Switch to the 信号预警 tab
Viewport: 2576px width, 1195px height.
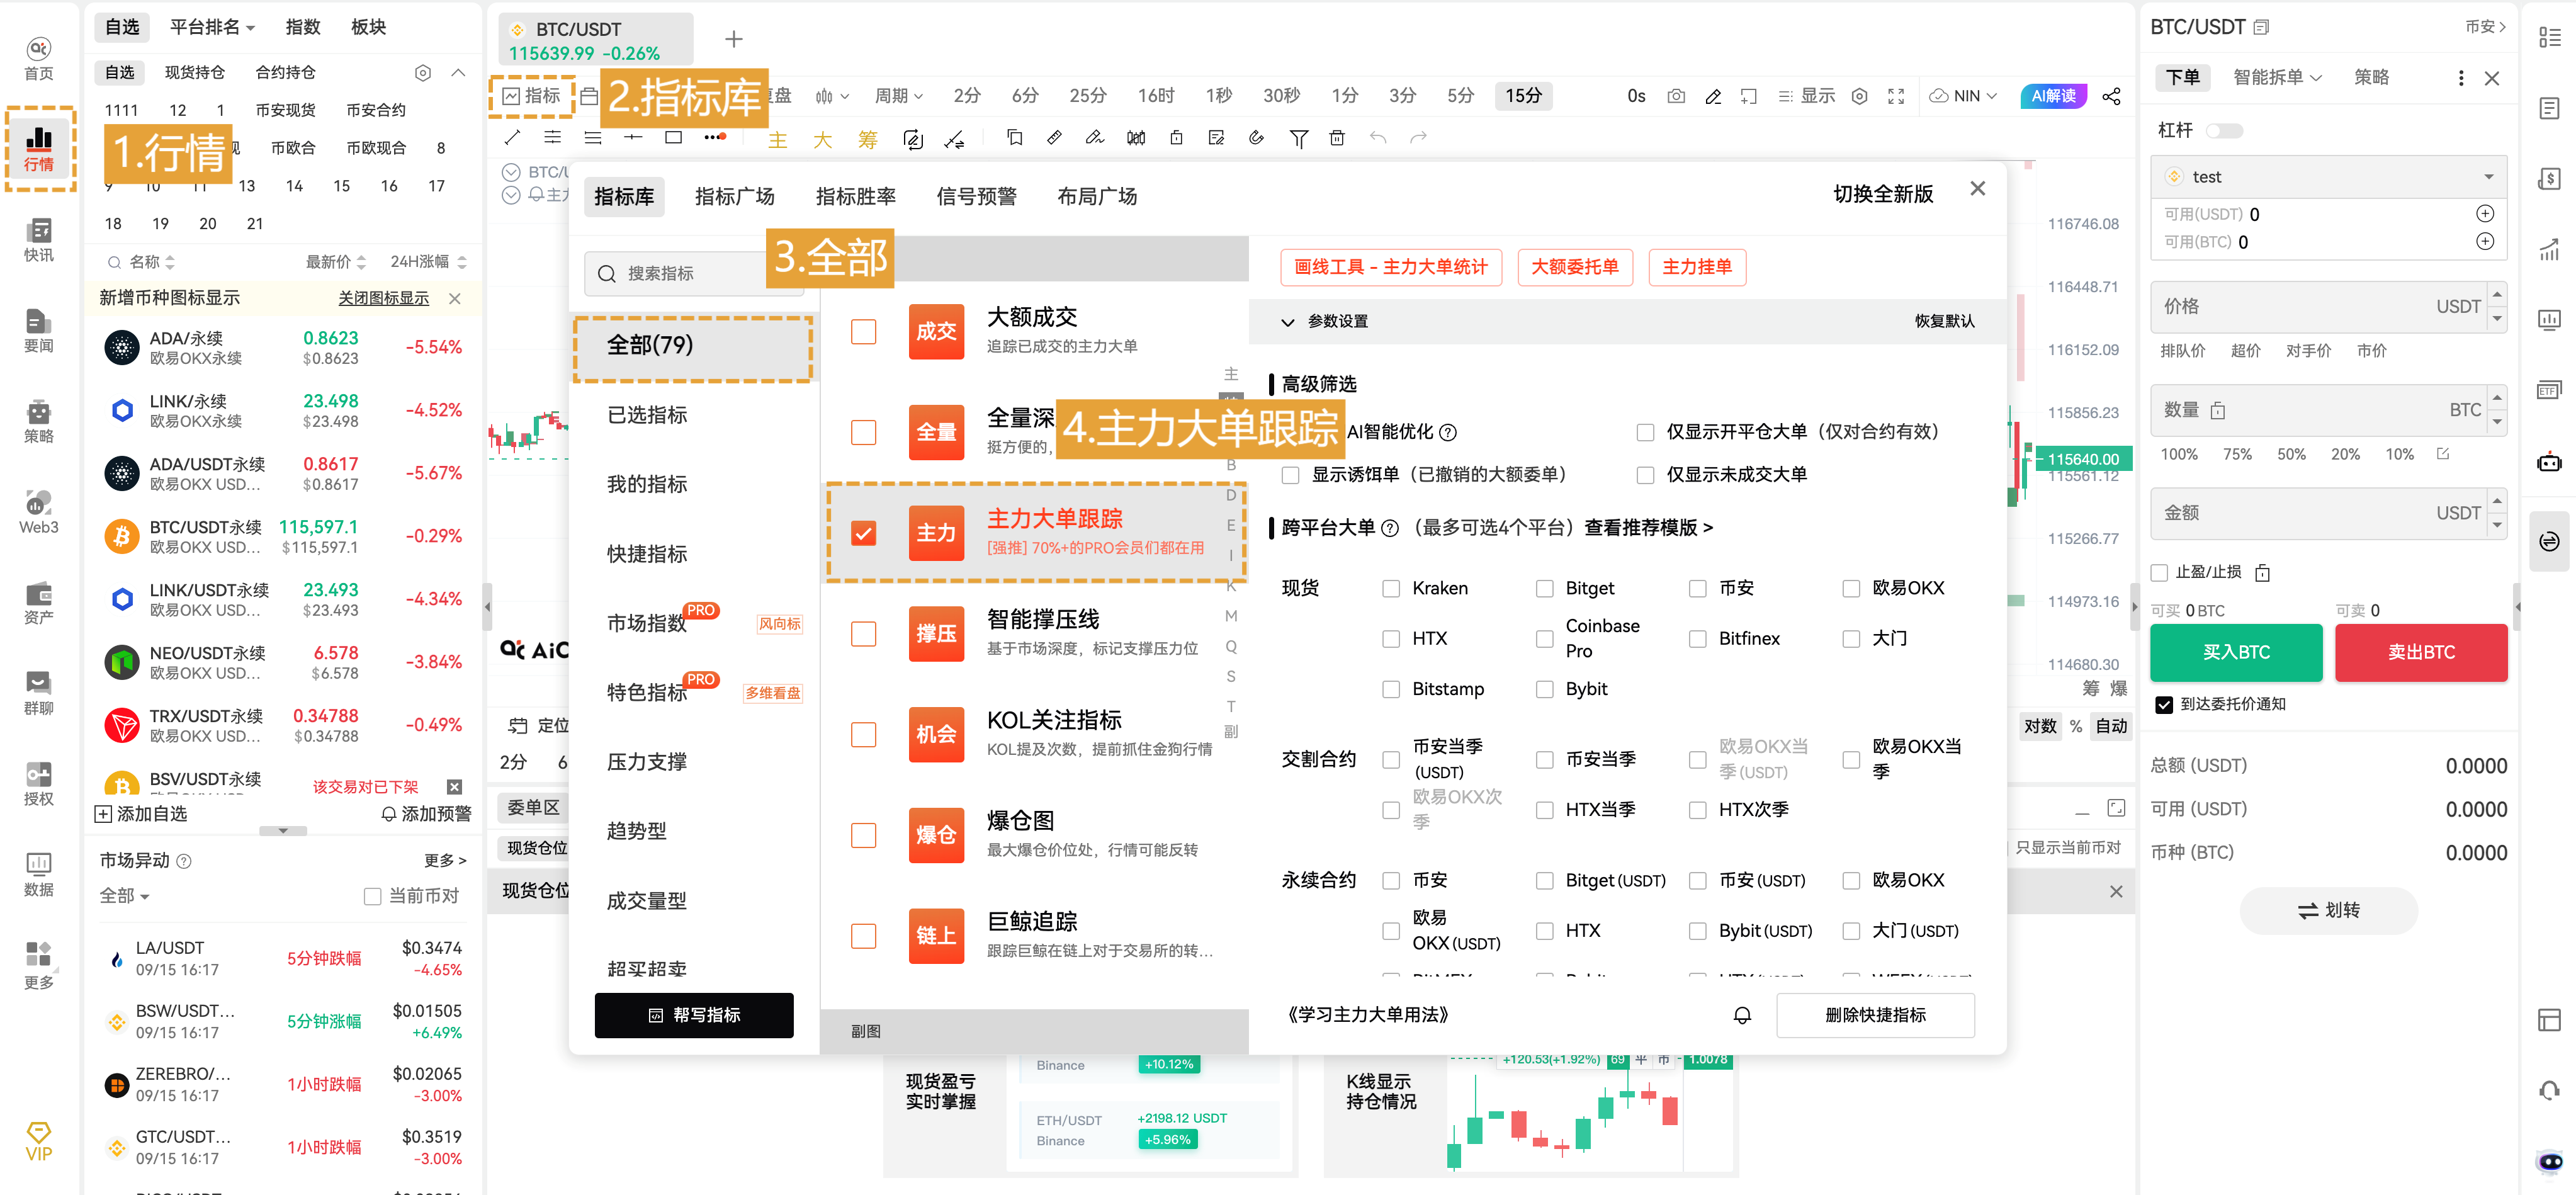coord(977,196)
